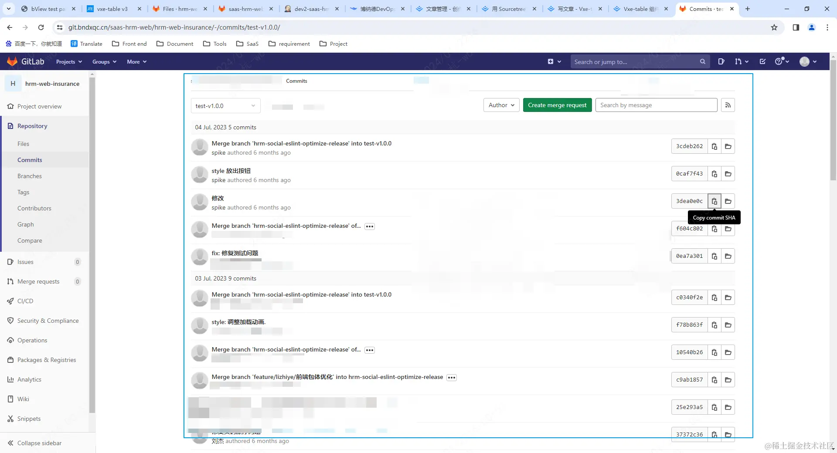
Task: Expand commit message for f604c802 merge
Action: tap(370, 226)
